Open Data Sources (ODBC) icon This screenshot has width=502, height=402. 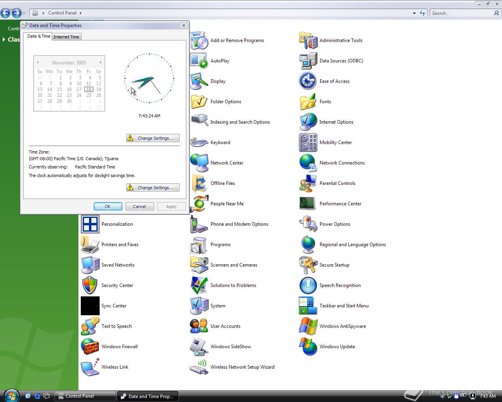[308, 60]
